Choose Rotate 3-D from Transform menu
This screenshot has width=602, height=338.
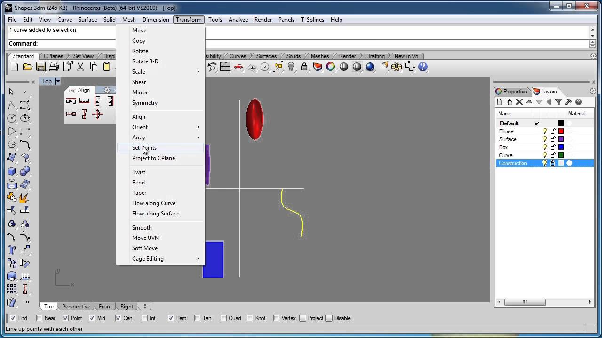[145, 61]
